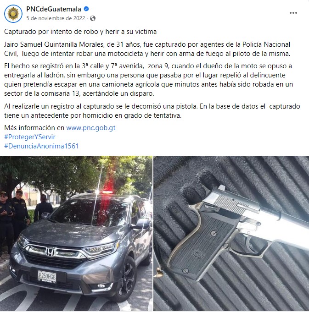Open the 5 de noviembre de 2022 timestamp
The height and width of the screenshot is (312, 309).
[56, 18]
